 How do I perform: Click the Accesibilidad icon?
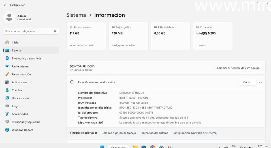7,114
